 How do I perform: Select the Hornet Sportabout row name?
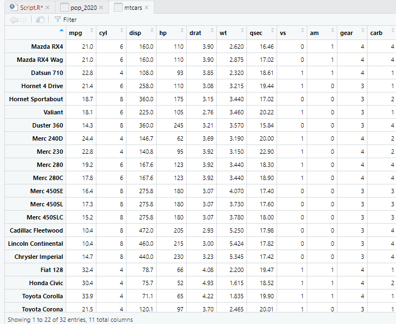36,99
